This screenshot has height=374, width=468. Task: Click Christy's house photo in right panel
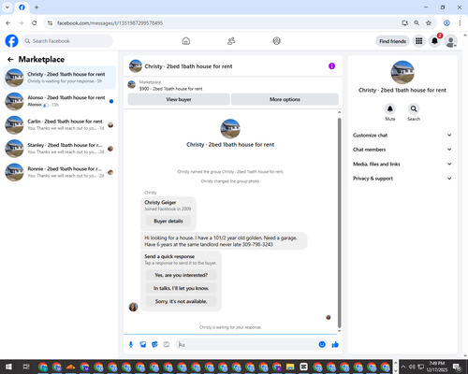click(x=402, y=72)
